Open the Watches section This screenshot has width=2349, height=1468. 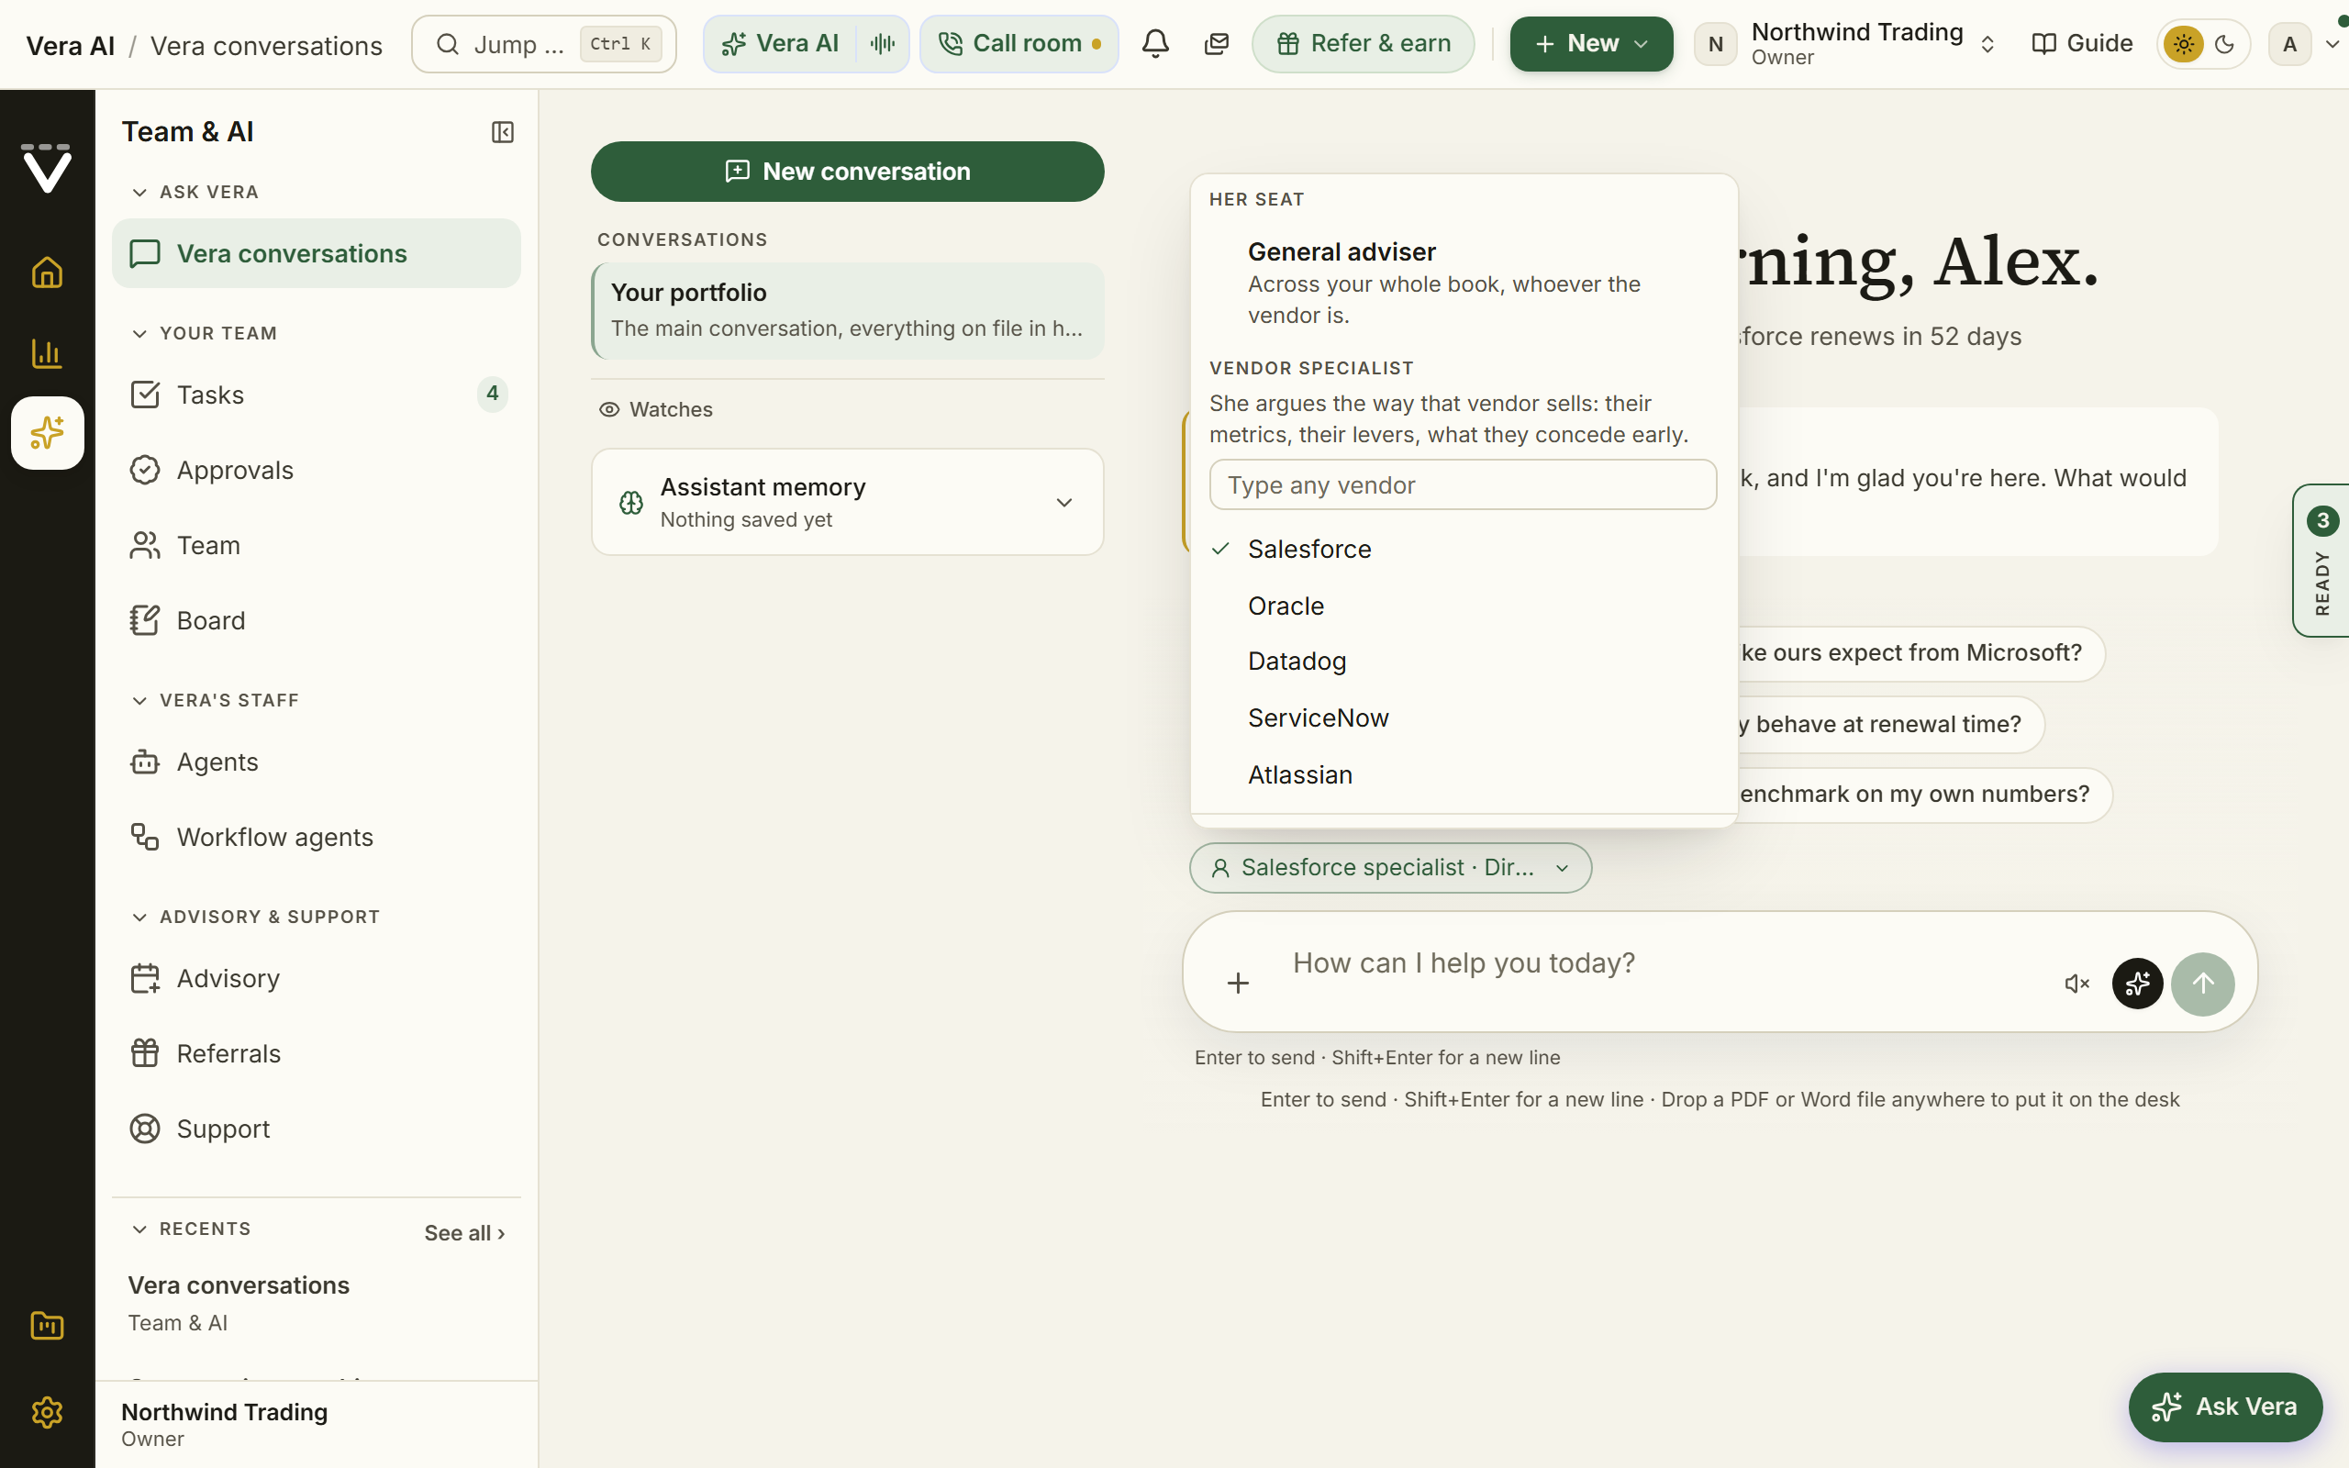pyautogui.click(x=656, y=410)
